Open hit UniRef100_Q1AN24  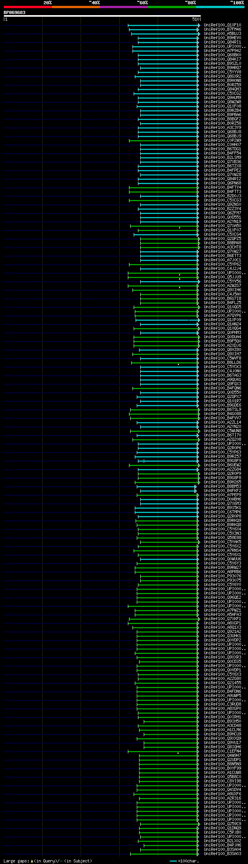point(222,324)
